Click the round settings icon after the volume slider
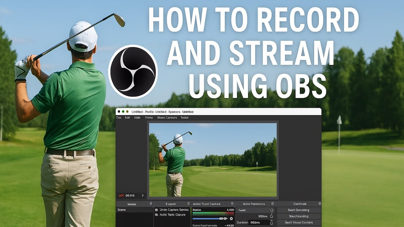This screenshot has height=227, width=404. point(231,218)
